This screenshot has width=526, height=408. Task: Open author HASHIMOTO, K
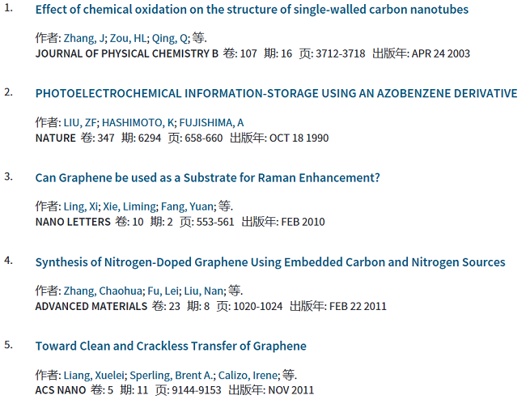pos(138,123)
